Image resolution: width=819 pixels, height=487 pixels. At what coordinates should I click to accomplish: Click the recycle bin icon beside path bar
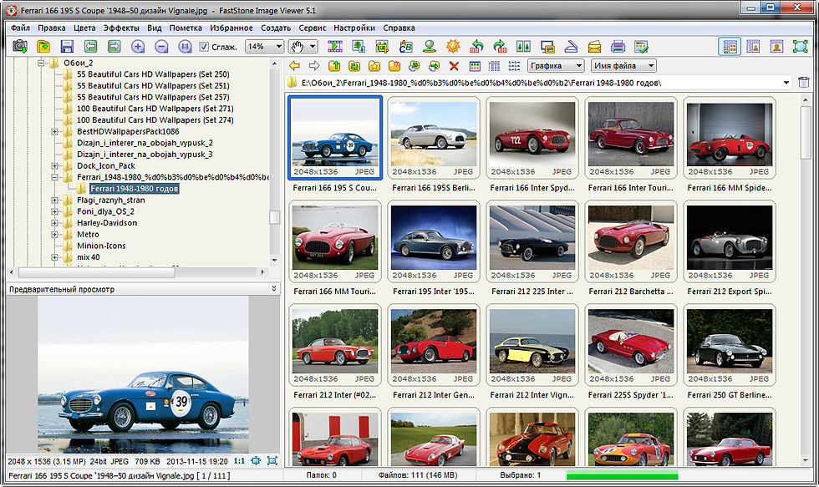[x=804, y=83]
